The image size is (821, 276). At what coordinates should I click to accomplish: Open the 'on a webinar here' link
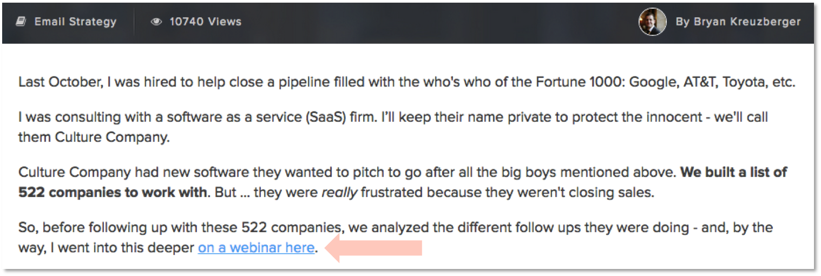tap(256, 248)
